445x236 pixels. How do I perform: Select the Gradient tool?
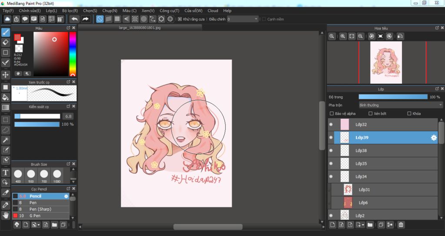point(5,108)
